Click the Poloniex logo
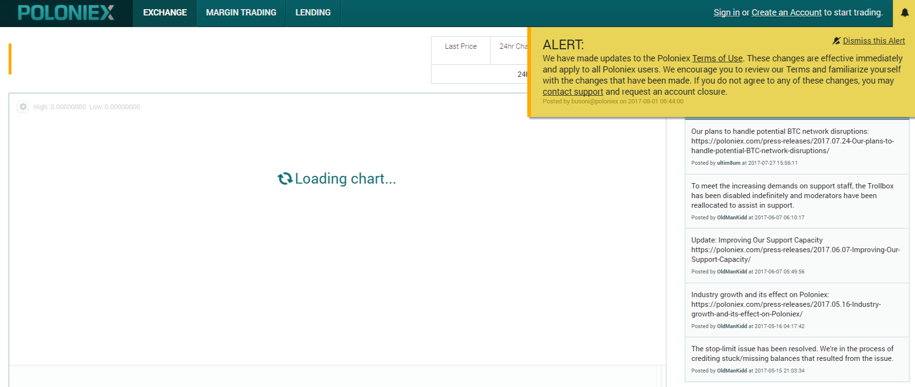This screenshot has height=387, width=915. pos(66,13)
